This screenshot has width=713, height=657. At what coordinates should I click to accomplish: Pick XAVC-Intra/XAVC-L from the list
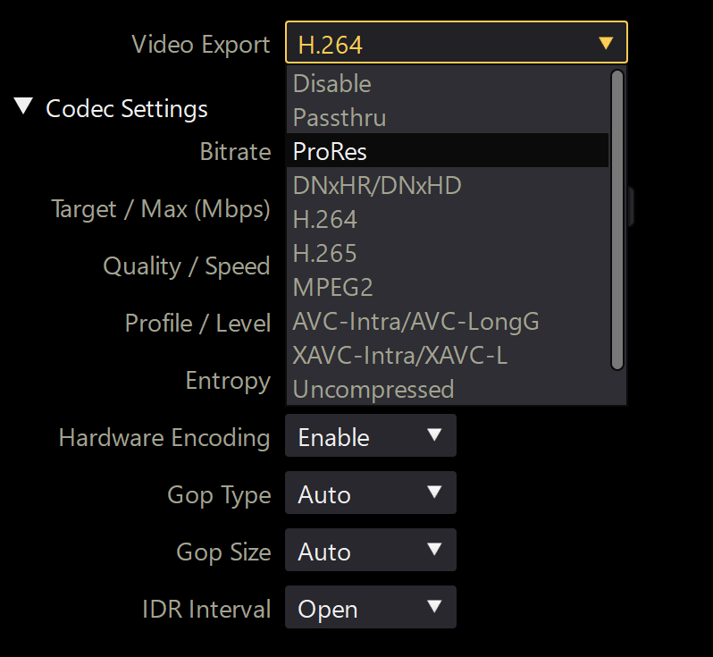coord(448,356)
